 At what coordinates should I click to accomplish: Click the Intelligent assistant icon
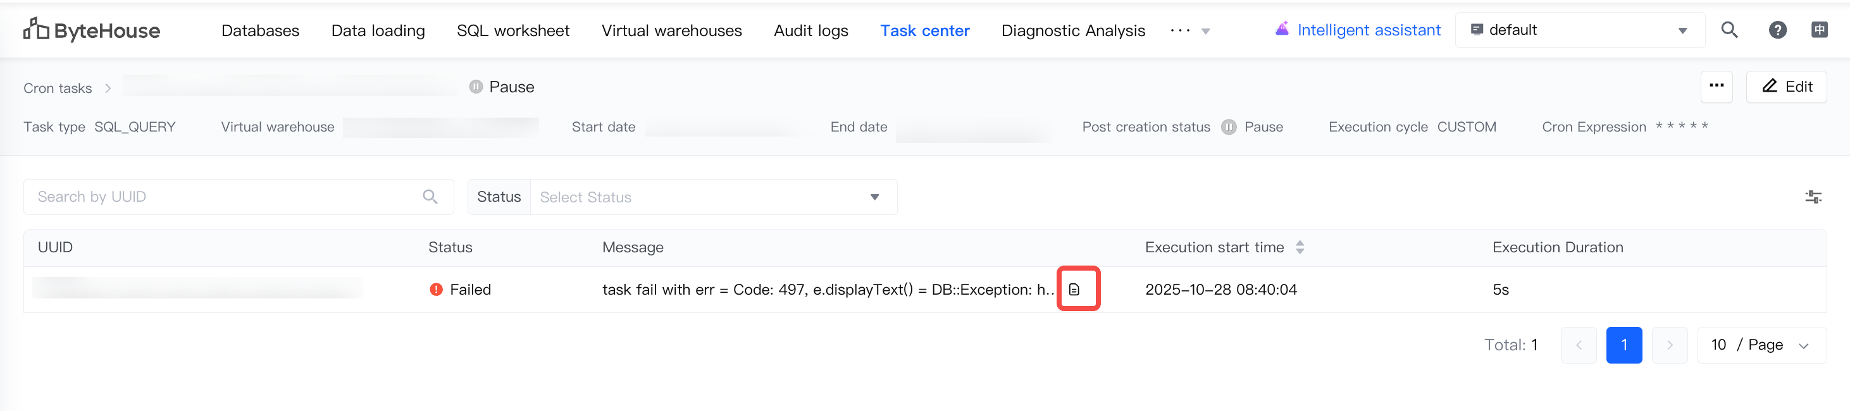point(1282,30)
